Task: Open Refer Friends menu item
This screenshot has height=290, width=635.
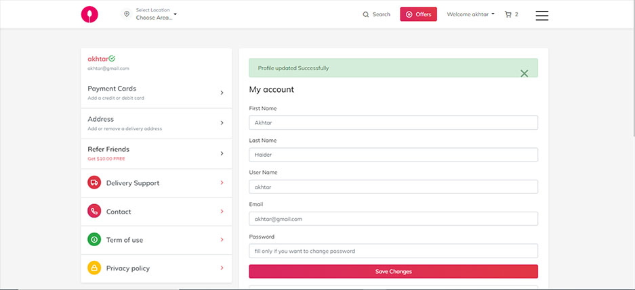Action: (156, 153)
